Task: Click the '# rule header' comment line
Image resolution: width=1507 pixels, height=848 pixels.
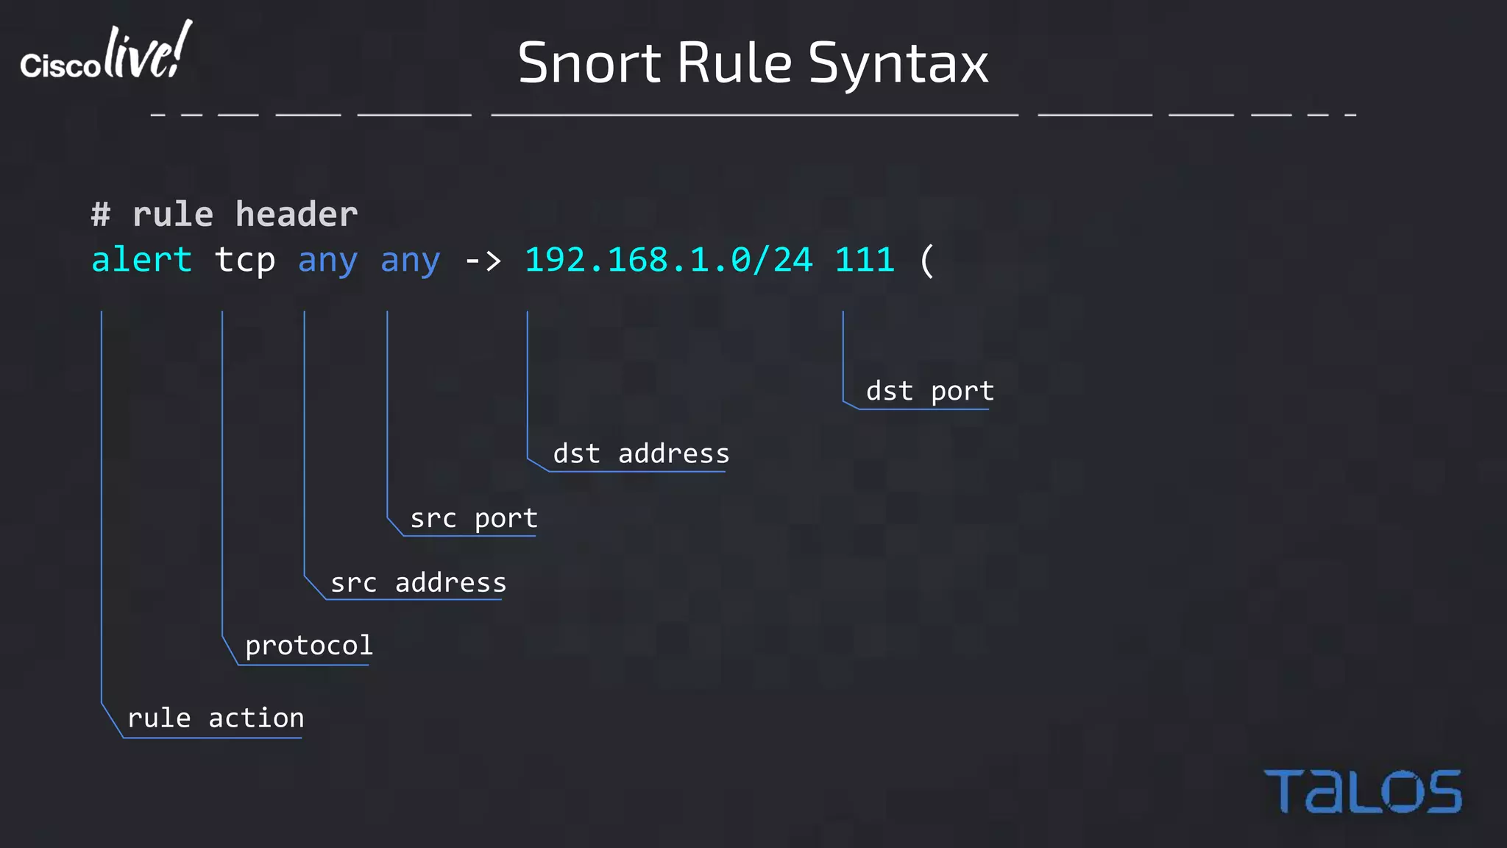Action: 224,214
